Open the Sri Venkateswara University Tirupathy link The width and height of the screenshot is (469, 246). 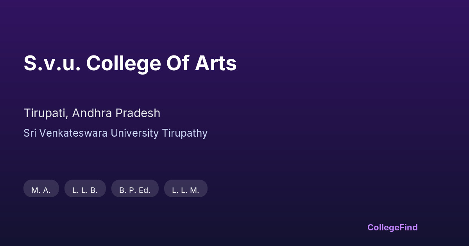point(115,133)
